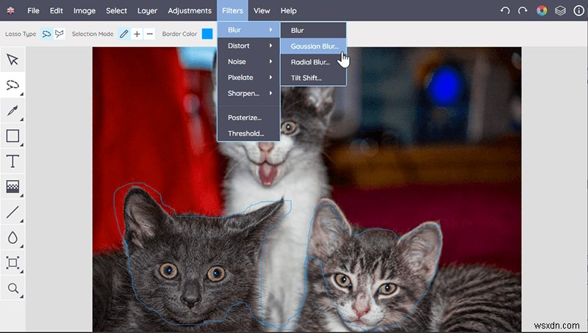Click the redo arrow icon

pos(523,10)
